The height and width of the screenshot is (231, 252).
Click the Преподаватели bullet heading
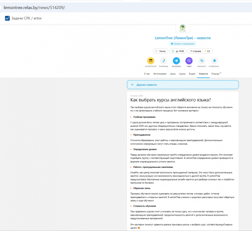pyautogui.click(x=142, y=135)
